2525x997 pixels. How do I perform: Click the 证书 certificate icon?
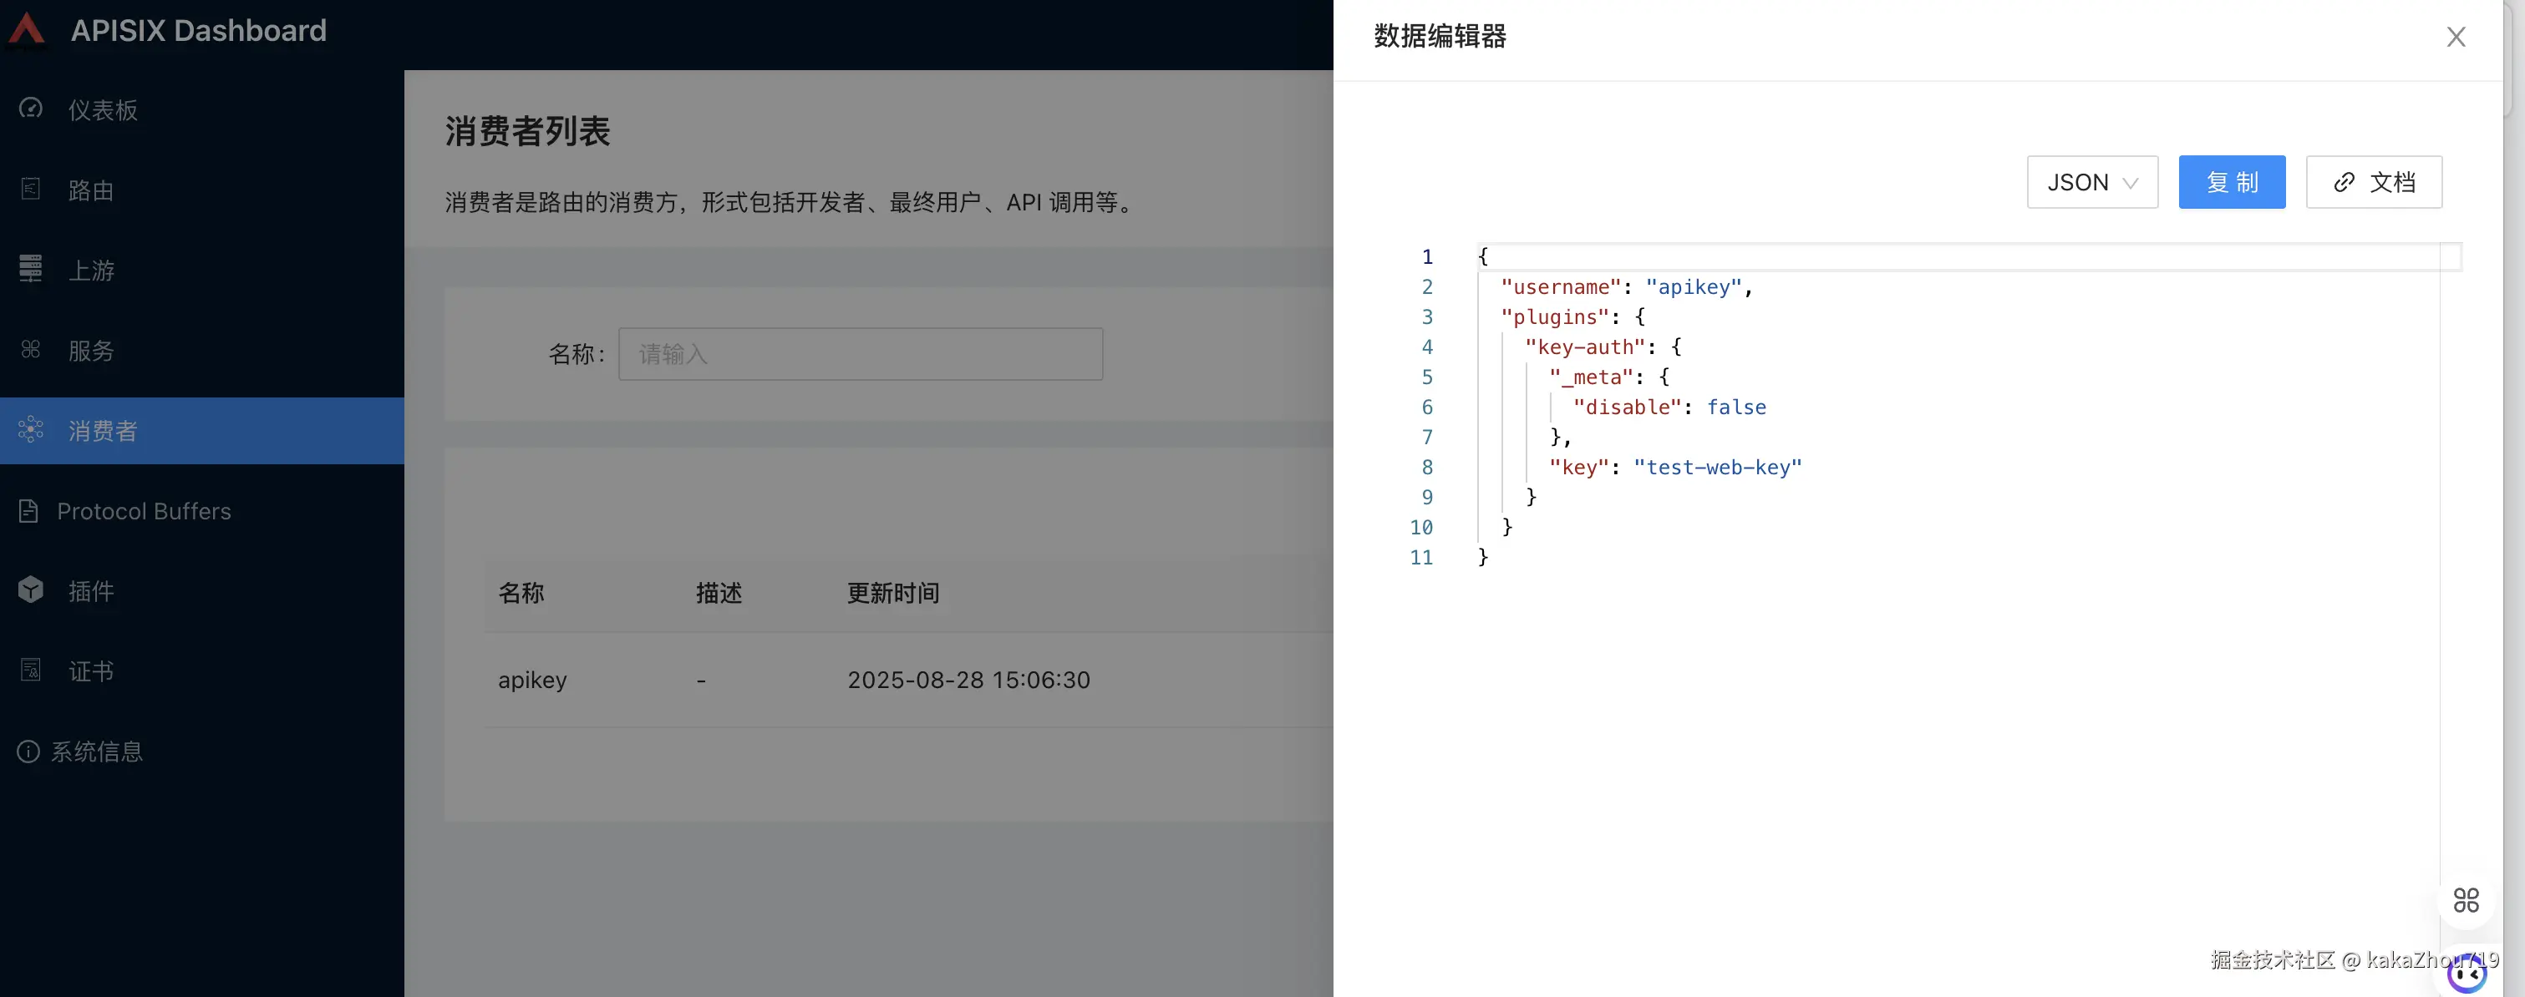30,670
